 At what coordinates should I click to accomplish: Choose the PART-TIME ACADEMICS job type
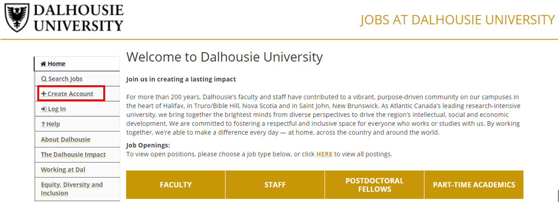tap(474, 185)
